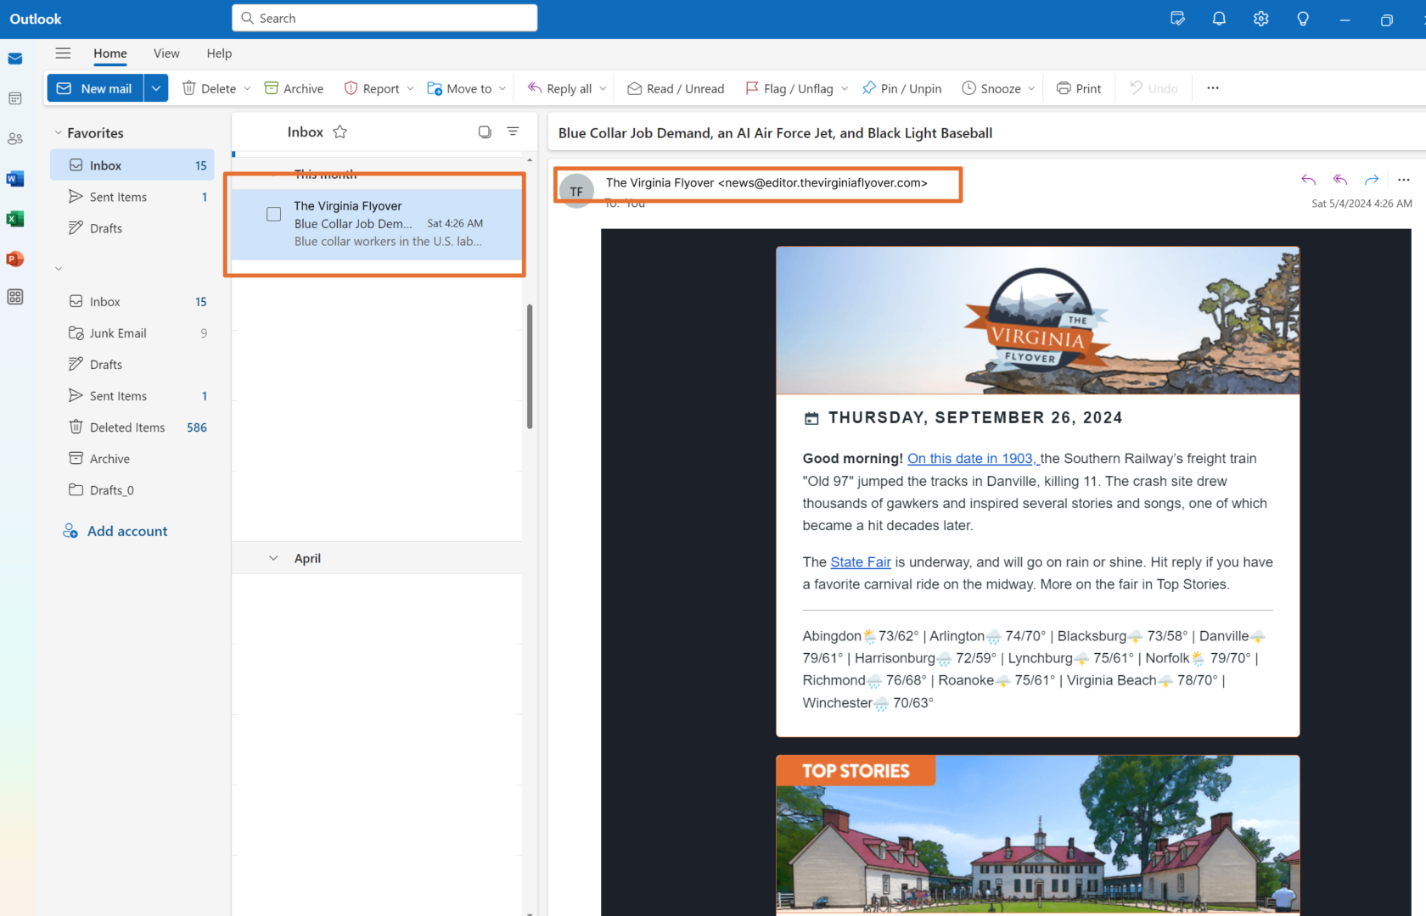Viewport: 1426px width, 916px height.
Task: Open Favorites Inbox folder
Action: (x=132, y=165)
